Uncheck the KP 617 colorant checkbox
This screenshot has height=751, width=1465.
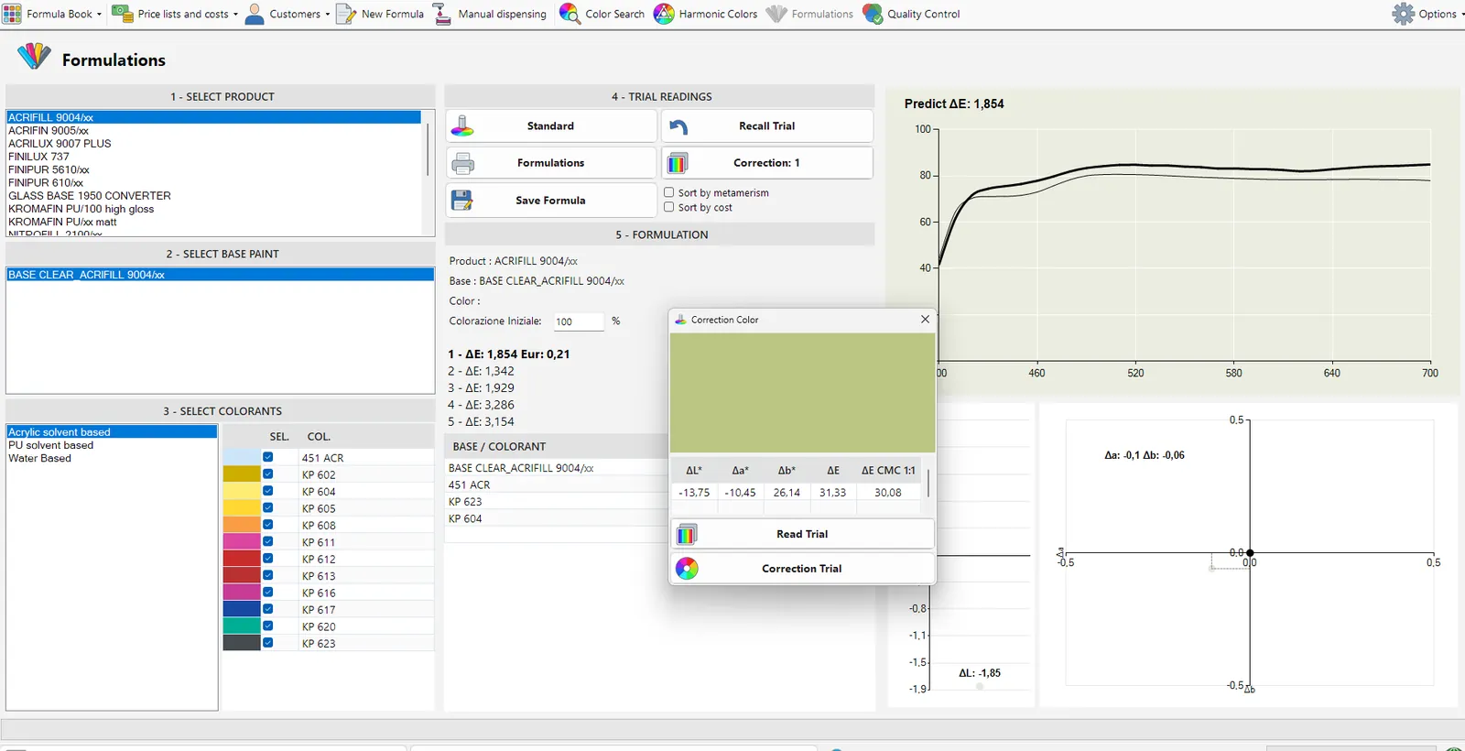[x=267, y=609]
